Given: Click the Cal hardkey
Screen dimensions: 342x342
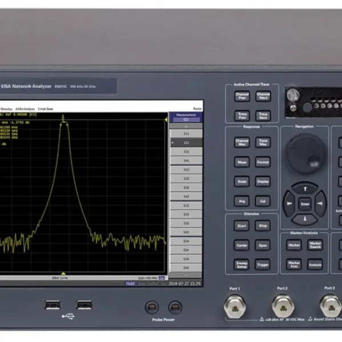Looking at the screenshot, I should coord(263,201).
